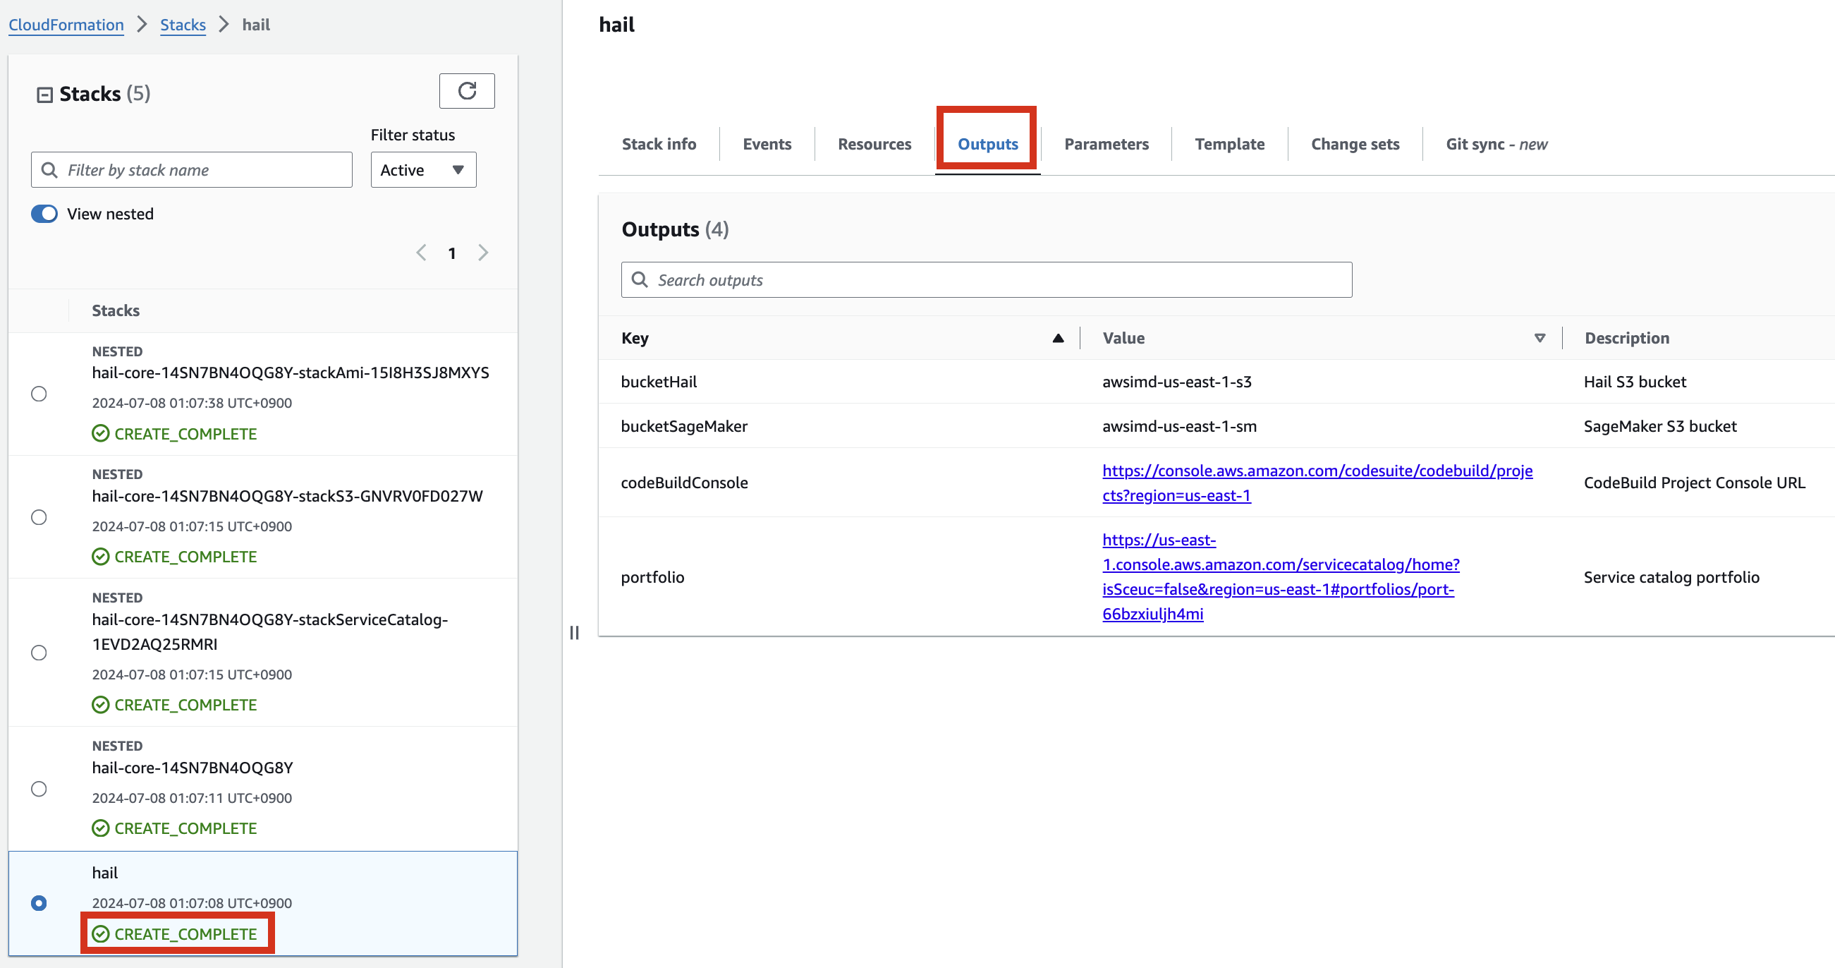Image resolution: width=1835 pixels, height=968 pixels.
Task: Click the codeBuildConsole key cell
Action: 684,483
